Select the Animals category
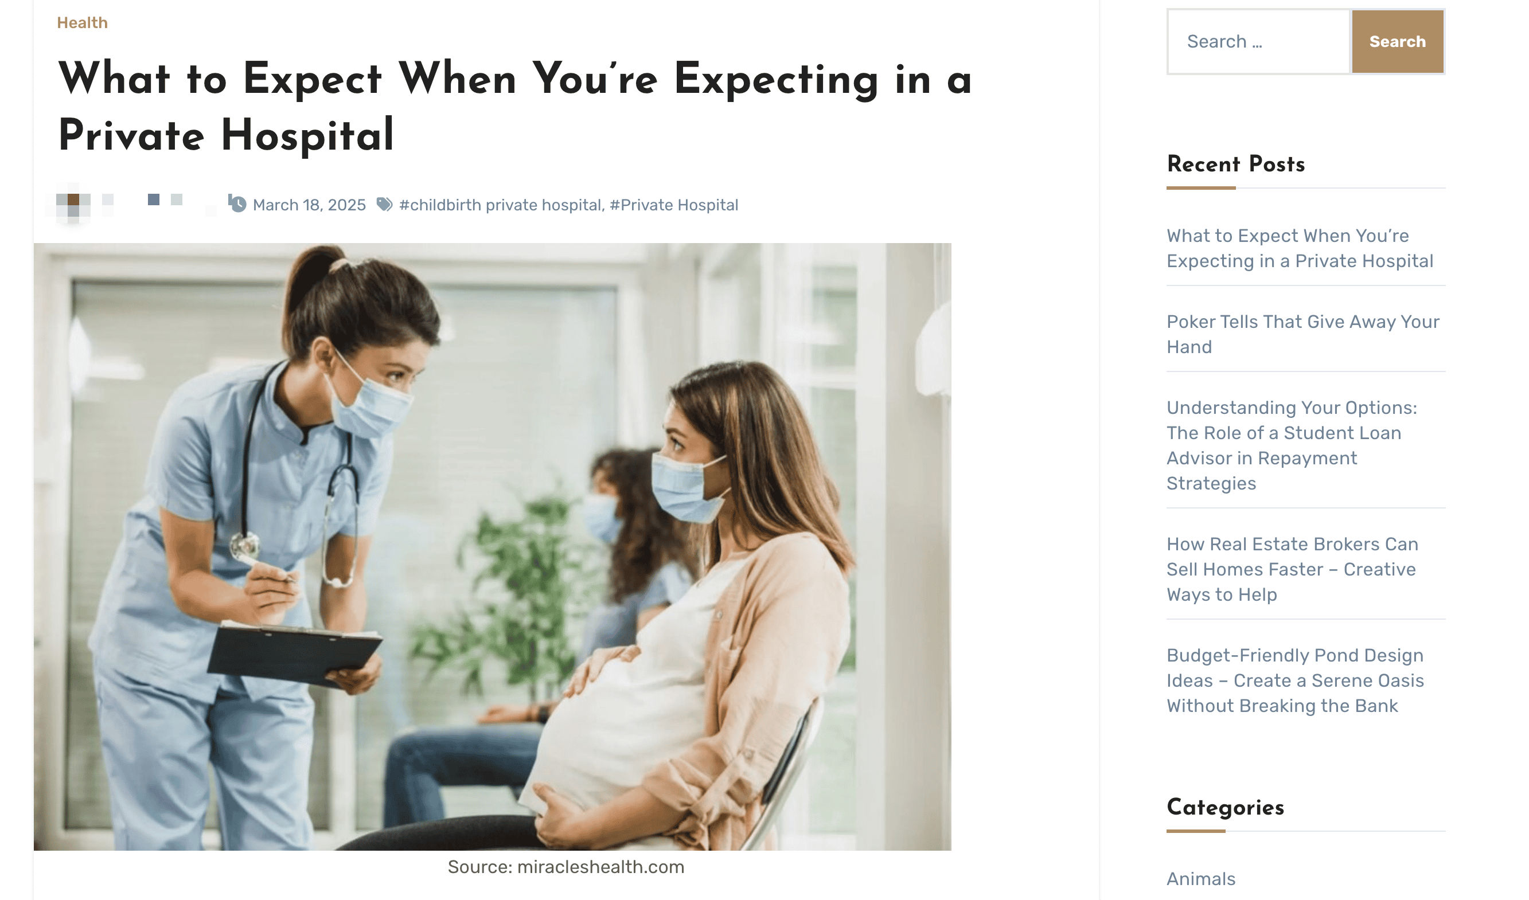The height and width of the screenshot is (900, 1529). [x=1201, y=879]
